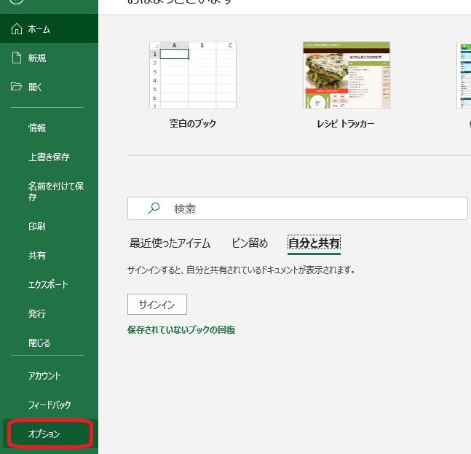Open the レシピ トラッカー template thumbnail
Image resolution: width=471 pixels, height=454 pixels.
point(346,75)
